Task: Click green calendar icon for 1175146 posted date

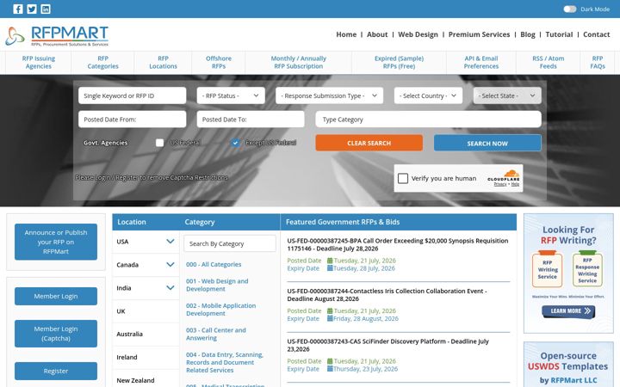Action: (330, 261)
